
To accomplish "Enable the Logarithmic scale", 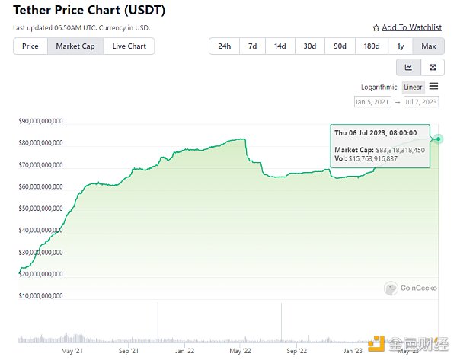I will tap(379, 87).
